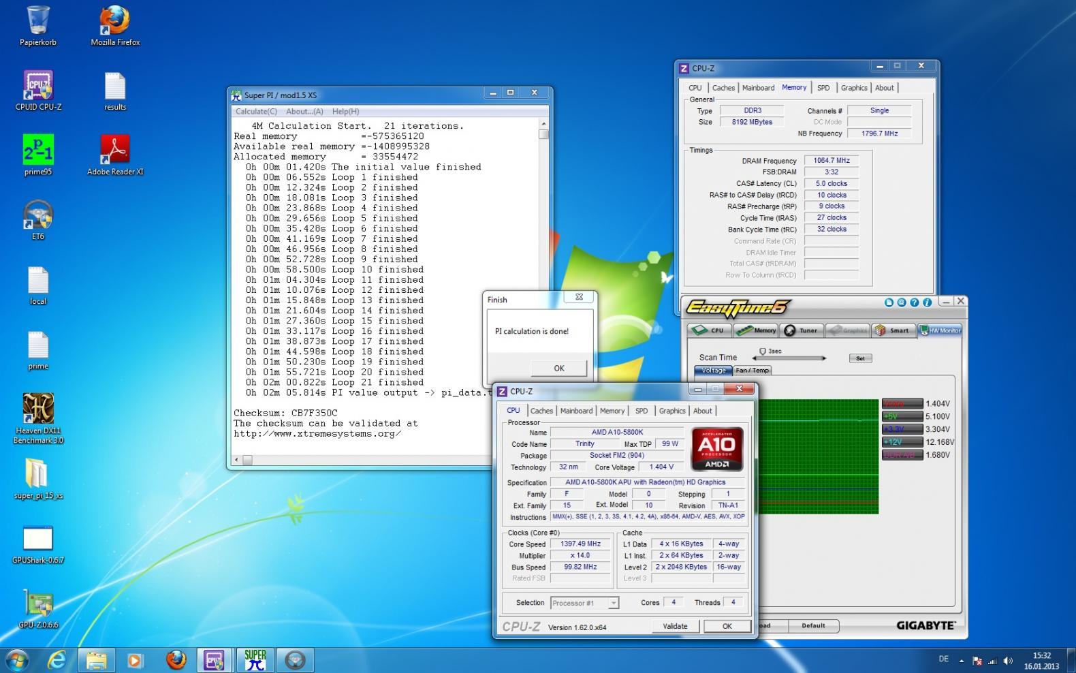Click Super PI vertical scrollbar up arrow

[543, 124]
